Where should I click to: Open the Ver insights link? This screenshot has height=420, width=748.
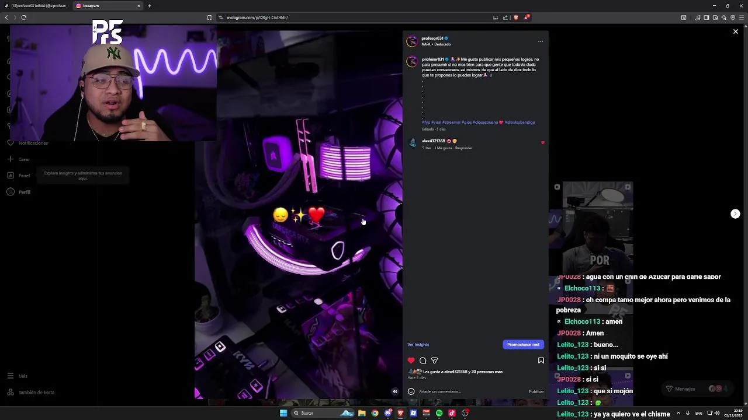pyautogui.click(x=418, y=345)
